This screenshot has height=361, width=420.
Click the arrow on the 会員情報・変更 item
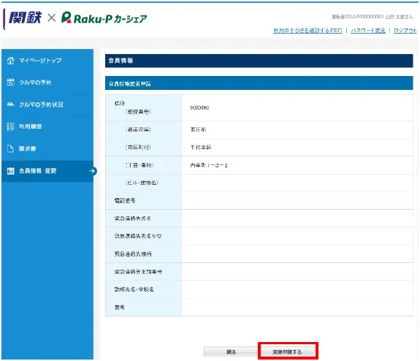(x=93, y=171)
